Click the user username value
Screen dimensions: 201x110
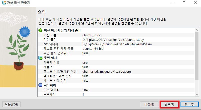[85, 63]
